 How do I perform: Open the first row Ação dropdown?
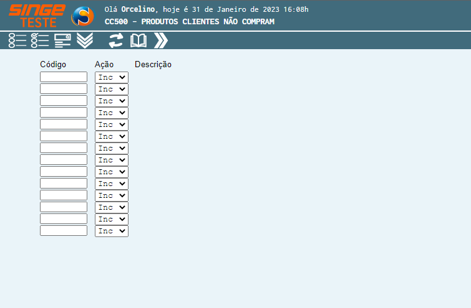pyautogui.click(x=111, y=77)
